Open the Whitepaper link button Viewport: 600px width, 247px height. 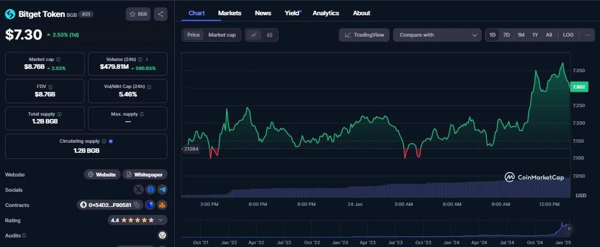(x=145, y=175)
